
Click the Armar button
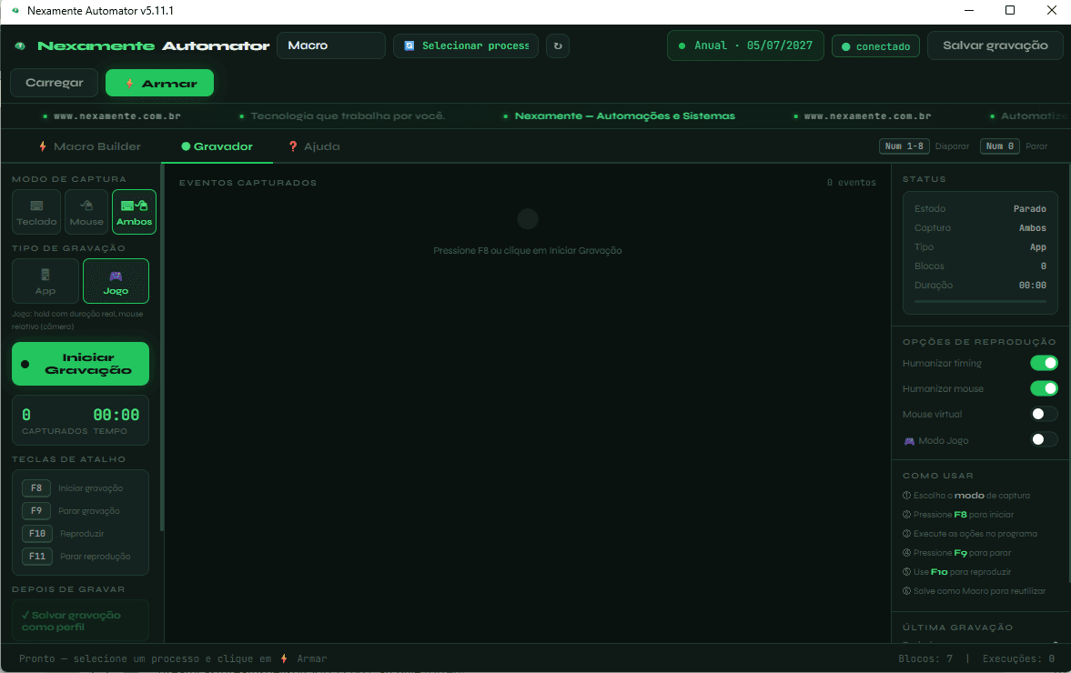[160, 83]
